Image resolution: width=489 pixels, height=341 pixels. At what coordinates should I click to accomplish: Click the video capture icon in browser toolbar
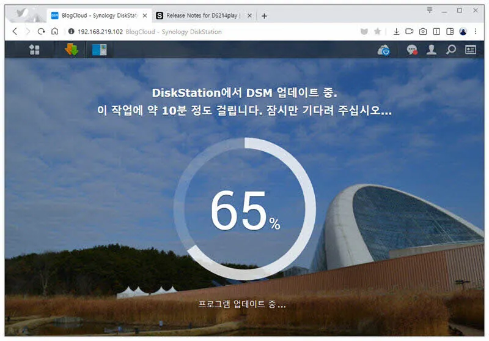(x=410, y=31)
